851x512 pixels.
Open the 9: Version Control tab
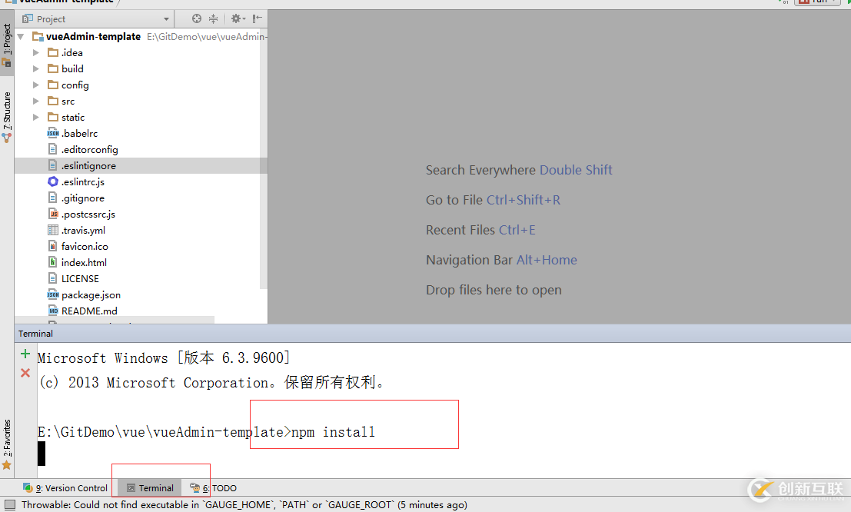click(x=65, y=488)
